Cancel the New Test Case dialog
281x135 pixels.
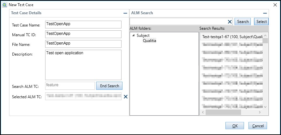(x=258, y=126)
